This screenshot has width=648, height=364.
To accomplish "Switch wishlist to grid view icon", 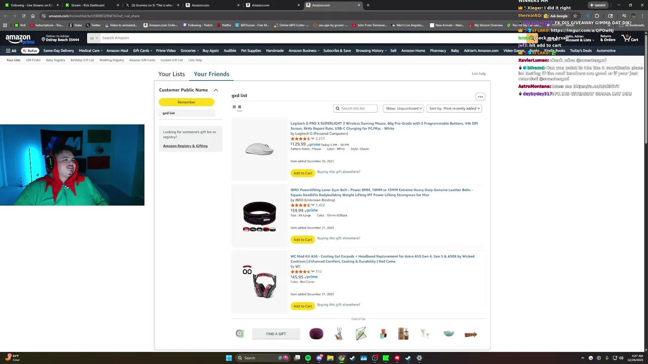I will (x=234, y=107).
